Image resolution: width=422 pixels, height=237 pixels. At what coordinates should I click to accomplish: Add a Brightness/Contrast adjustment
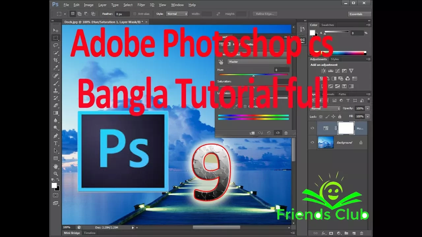[323, 71]
